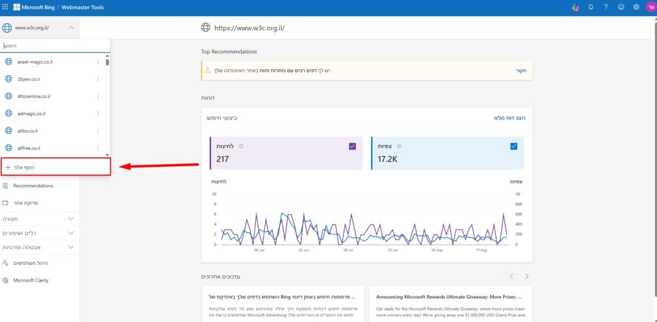This screenshot has height=322, width=657.
Task: Open more options for allfree.co.il
Action: pos(98,148)
